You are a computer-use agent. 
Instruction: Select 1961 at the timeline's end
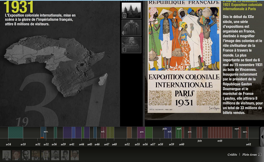[249, 144]
